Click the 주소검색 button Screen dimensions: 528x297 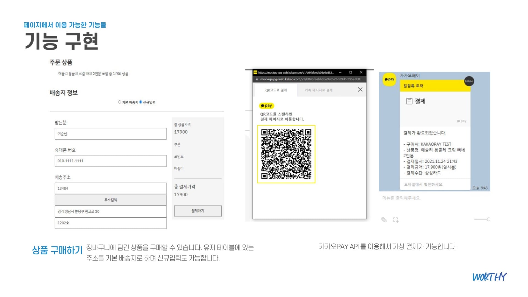click(x=111, y=200)
